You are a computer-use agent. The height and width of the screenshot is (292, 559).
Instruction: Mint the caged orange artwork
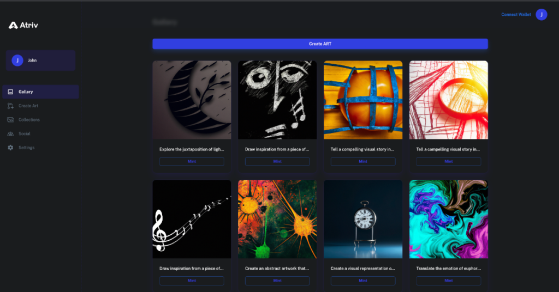tap(363, 161)
